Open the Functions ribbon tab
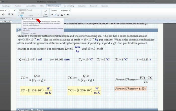This screenshot has width=176, height=111. point(18,6)
